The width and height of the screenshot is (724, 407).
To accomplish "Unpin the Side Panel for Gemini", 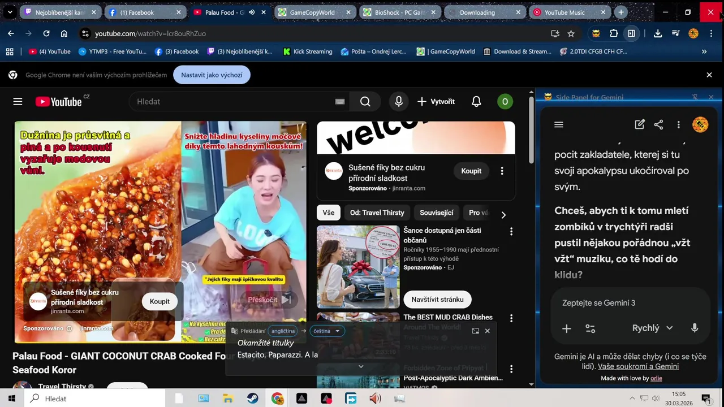I will pyautogui.click(x=695, y=97).
